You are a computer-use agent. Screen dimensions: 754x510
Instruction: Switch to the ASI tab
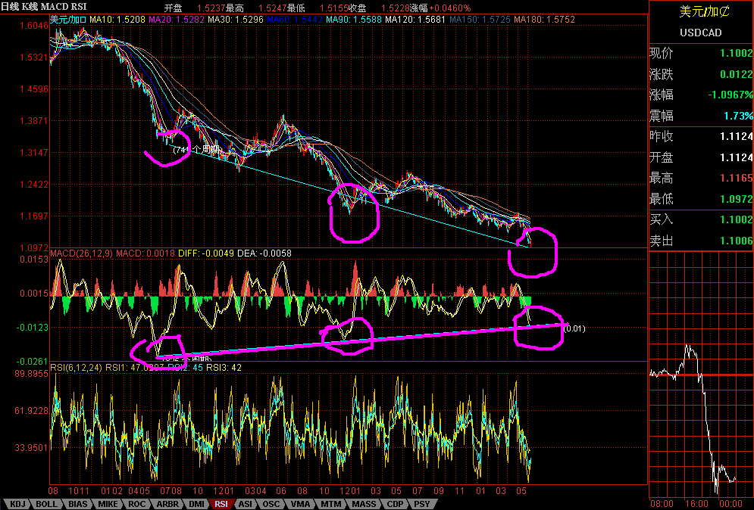coord(246,503)
